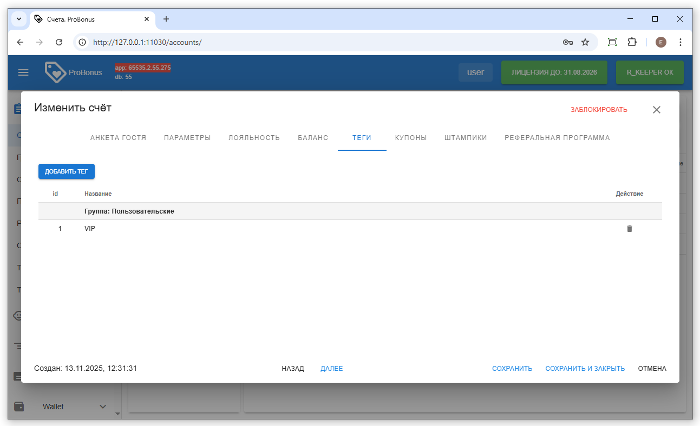Open browser extensions puzzle icon
The height and width of the screenshot is (426, 700).
[632, 42]
